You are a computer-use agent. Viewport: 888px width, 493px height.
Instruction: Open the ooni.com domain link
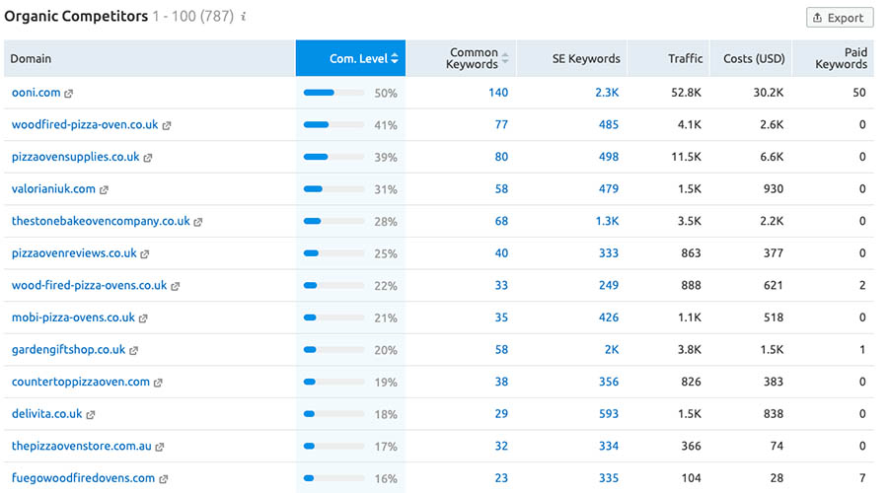click(36, 93)
